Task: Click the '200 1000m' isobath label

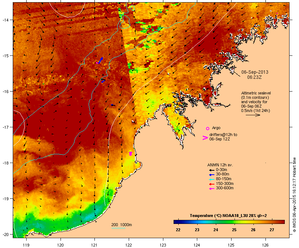Action: (121, 225)
